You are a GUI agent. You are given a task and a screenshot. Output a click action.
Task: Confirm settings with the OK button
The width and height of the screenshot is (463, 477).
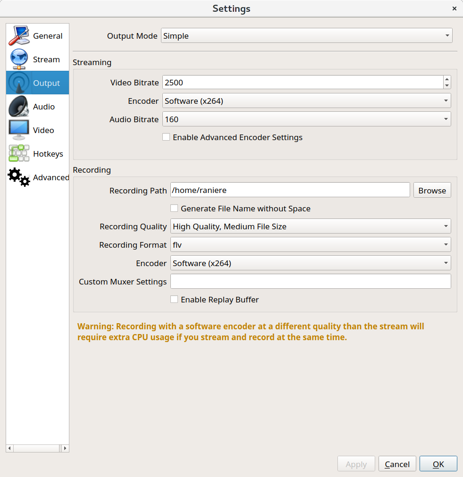click(438, 464)
